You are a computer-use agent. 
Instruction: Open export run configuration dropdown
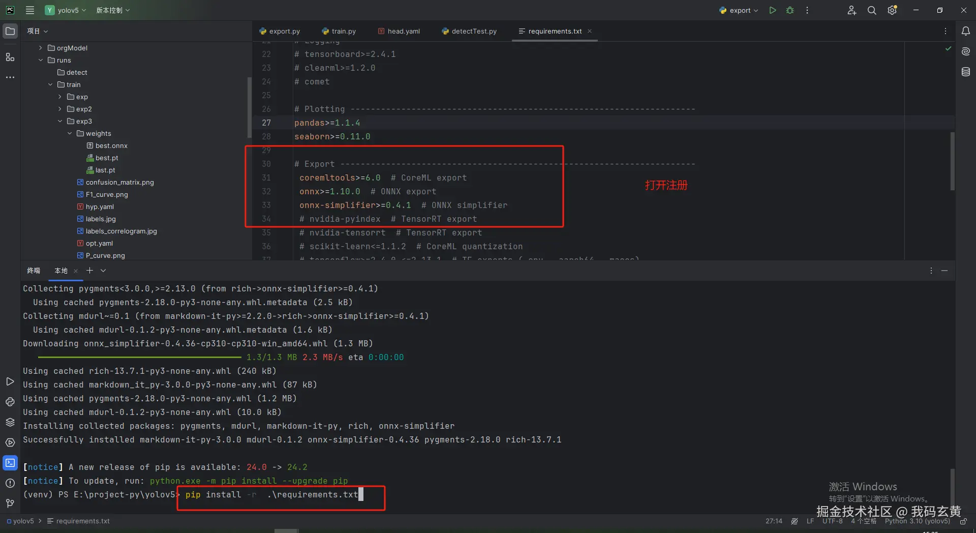point(739,10)
